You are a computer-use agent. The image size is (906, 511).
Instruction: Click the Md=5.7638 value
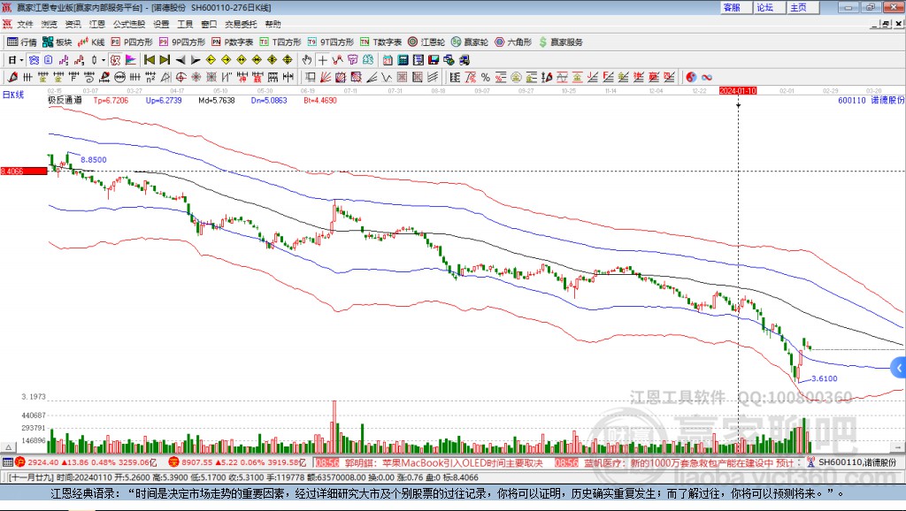(217, 100)
